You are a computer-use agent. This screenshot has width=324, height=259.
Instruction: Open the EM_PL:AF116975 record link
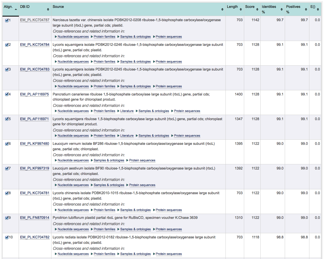(34, 94)
